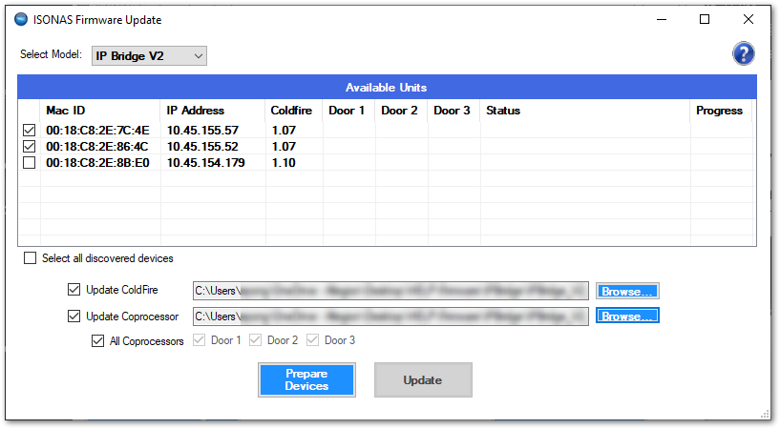Toggle the Door 1 coprocessor checkbox
The image size is (780, 429).
click(199, 340)
